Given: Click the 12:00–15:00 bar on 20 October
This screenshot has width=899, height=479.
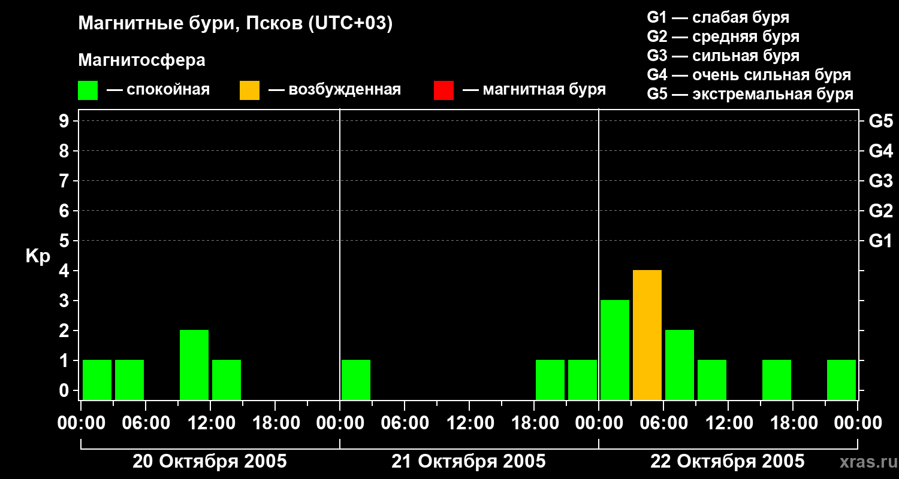Looking at the screenshot, I should click(227, 380).
